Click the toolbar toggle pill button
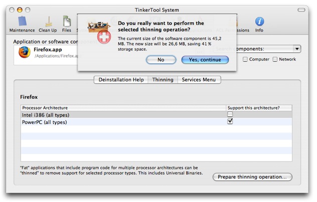317x202 pixels. 301,10
